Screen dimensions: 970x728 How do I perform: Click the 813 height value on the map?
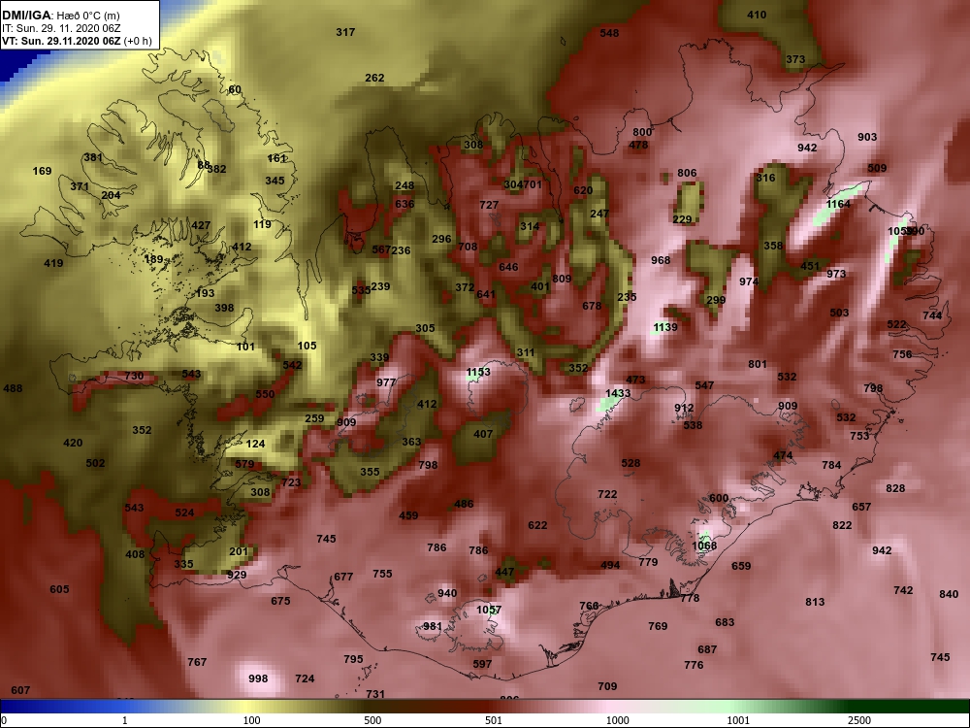(815, 602)
